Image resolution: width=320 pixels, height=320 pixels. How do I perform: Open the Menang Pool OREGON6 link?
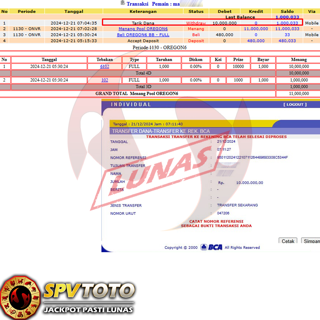(x=143, y=29)
